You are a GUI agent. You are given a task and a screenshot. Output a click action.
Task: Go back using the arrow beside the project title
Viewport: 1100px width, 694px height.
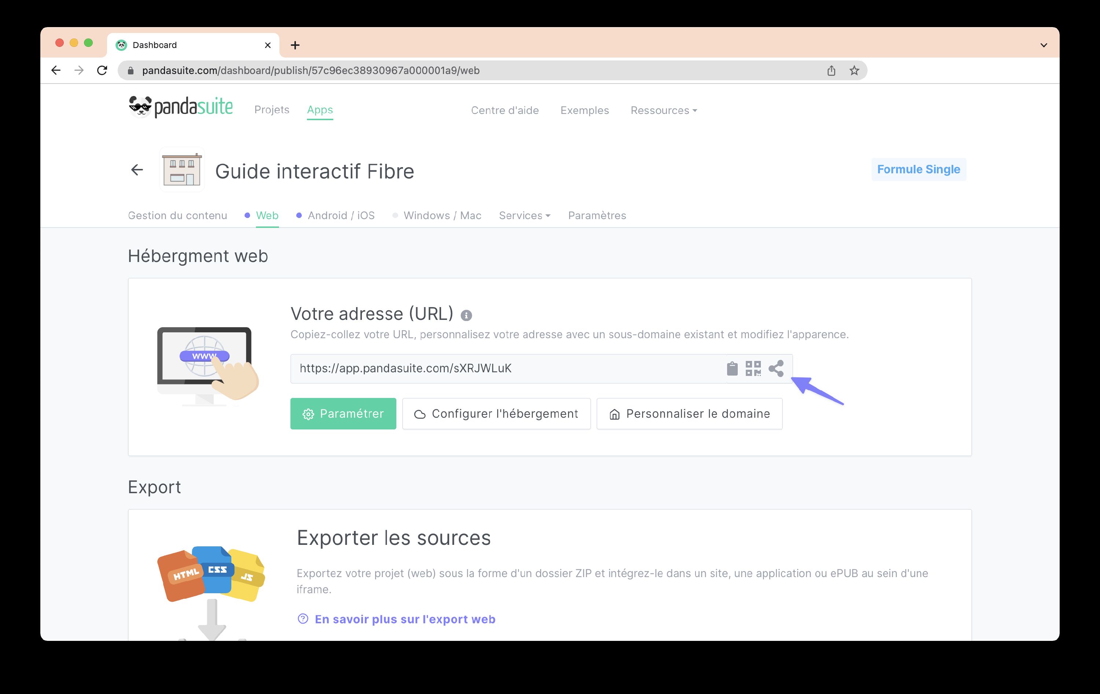(137, 170)
